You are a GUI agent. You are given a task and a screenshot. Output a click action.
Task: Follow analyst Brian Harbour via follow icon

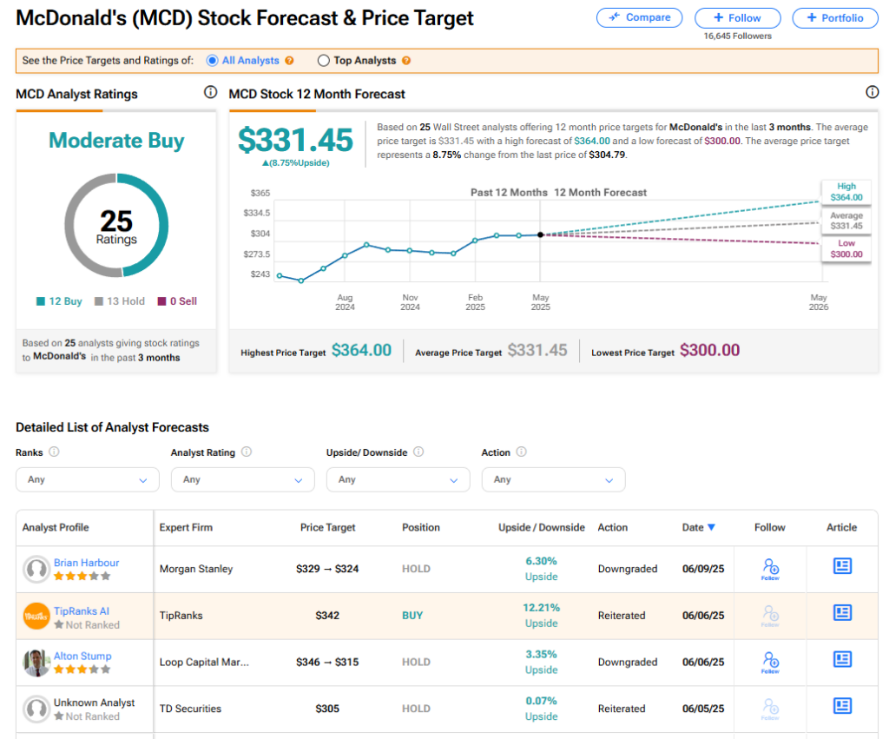[x=770, y=569]
